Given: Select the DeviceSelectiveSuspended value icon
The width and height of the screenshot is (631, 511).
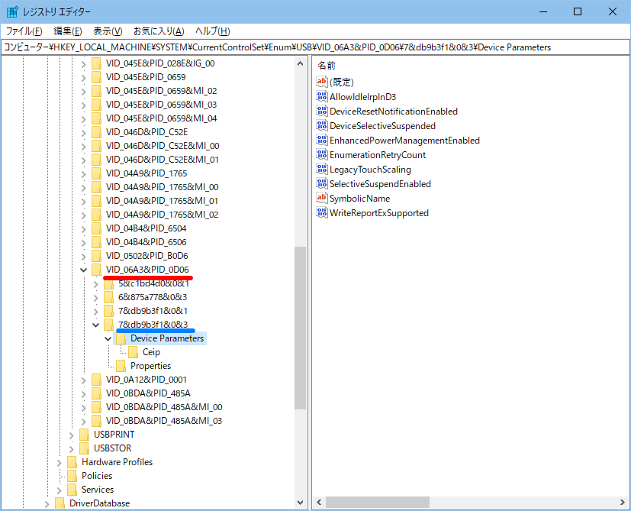Looking at the screenshot, I should click(321, 125).
